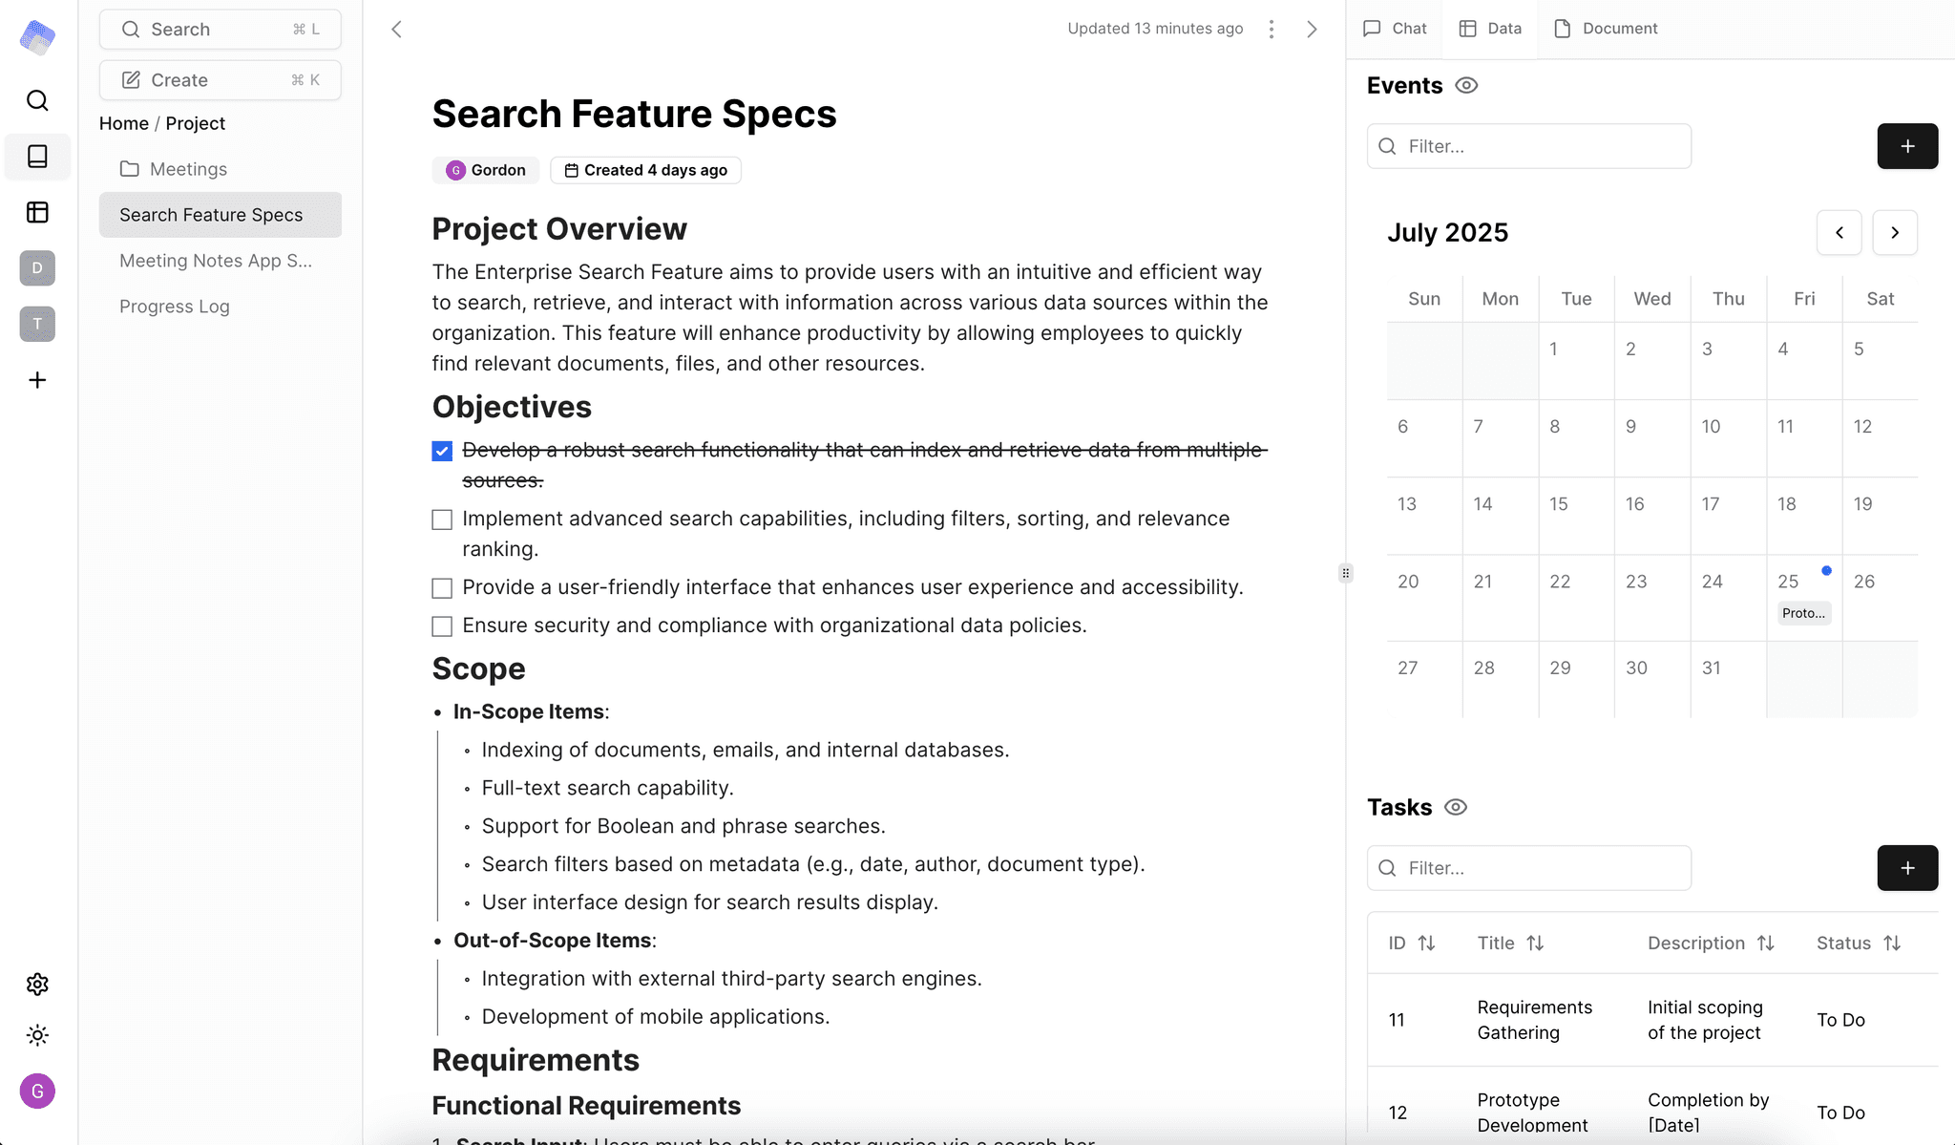The height and width of the screenshot is (1145, 1955).
Task: Open settings gear icon
Action: tap(37, 985)
